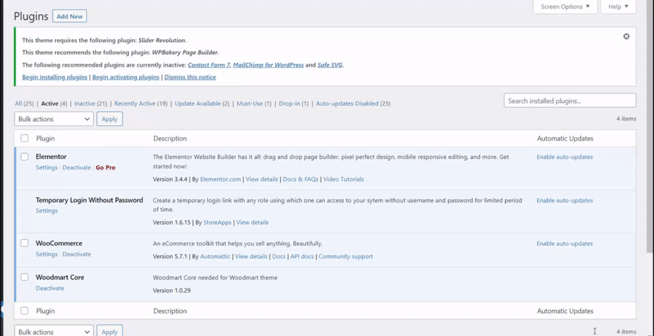Select the Active (4) filter
Screen dimensions: 654x336
click(x=54, y=103)
